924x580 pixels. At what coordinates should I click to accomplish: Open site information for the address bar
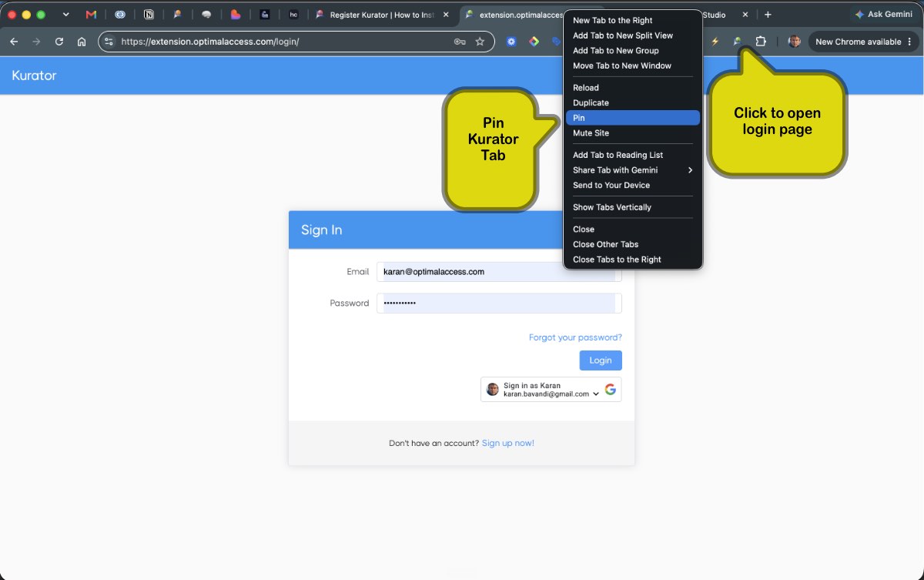click(x=109, y=42)
